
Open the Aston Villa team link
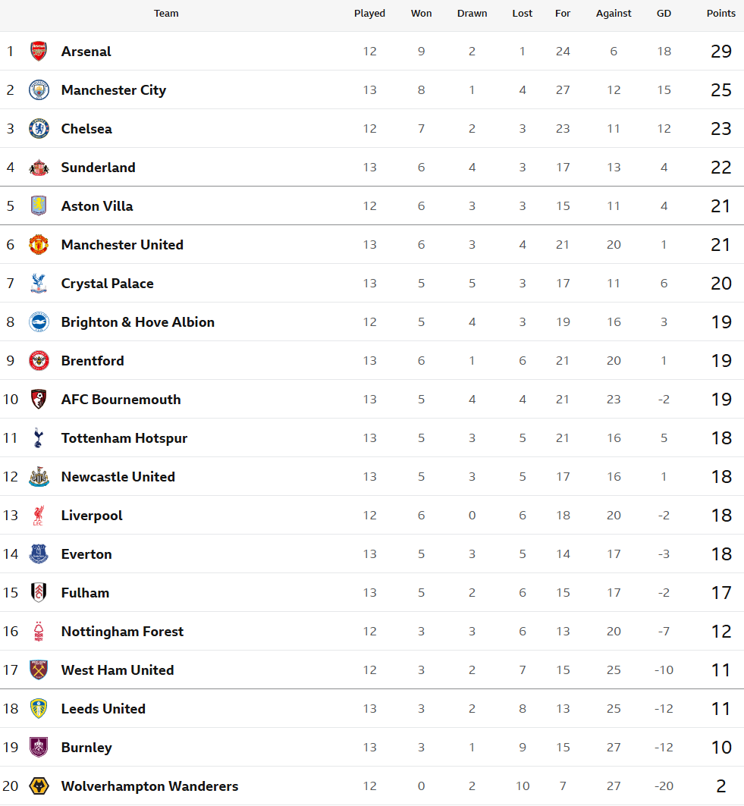[x=97, y=206]
